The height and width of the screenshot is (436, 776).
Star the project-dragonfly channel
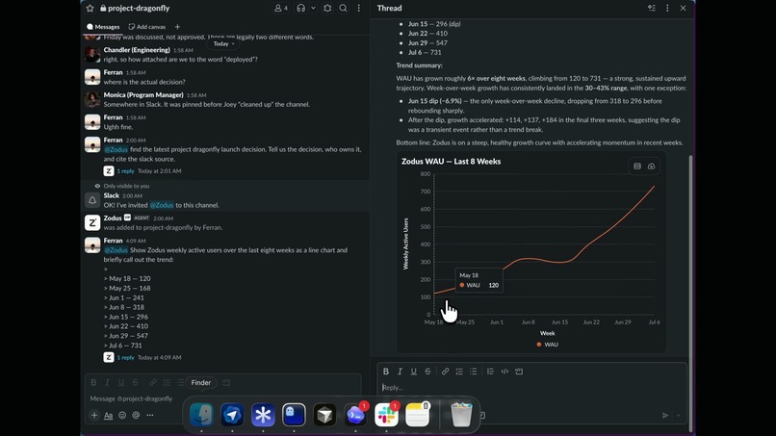pyautogui.click(x=90, y=8)
